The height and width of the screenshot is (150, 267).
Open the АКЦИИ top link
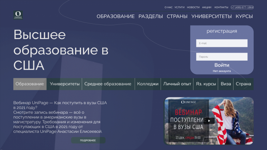tap(207, 7)
